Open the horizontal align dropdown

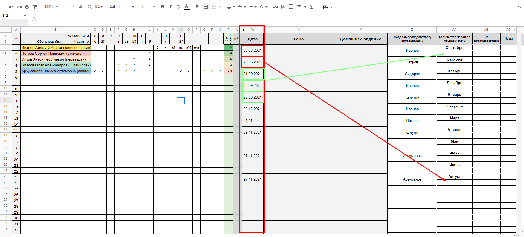(231, 7)
